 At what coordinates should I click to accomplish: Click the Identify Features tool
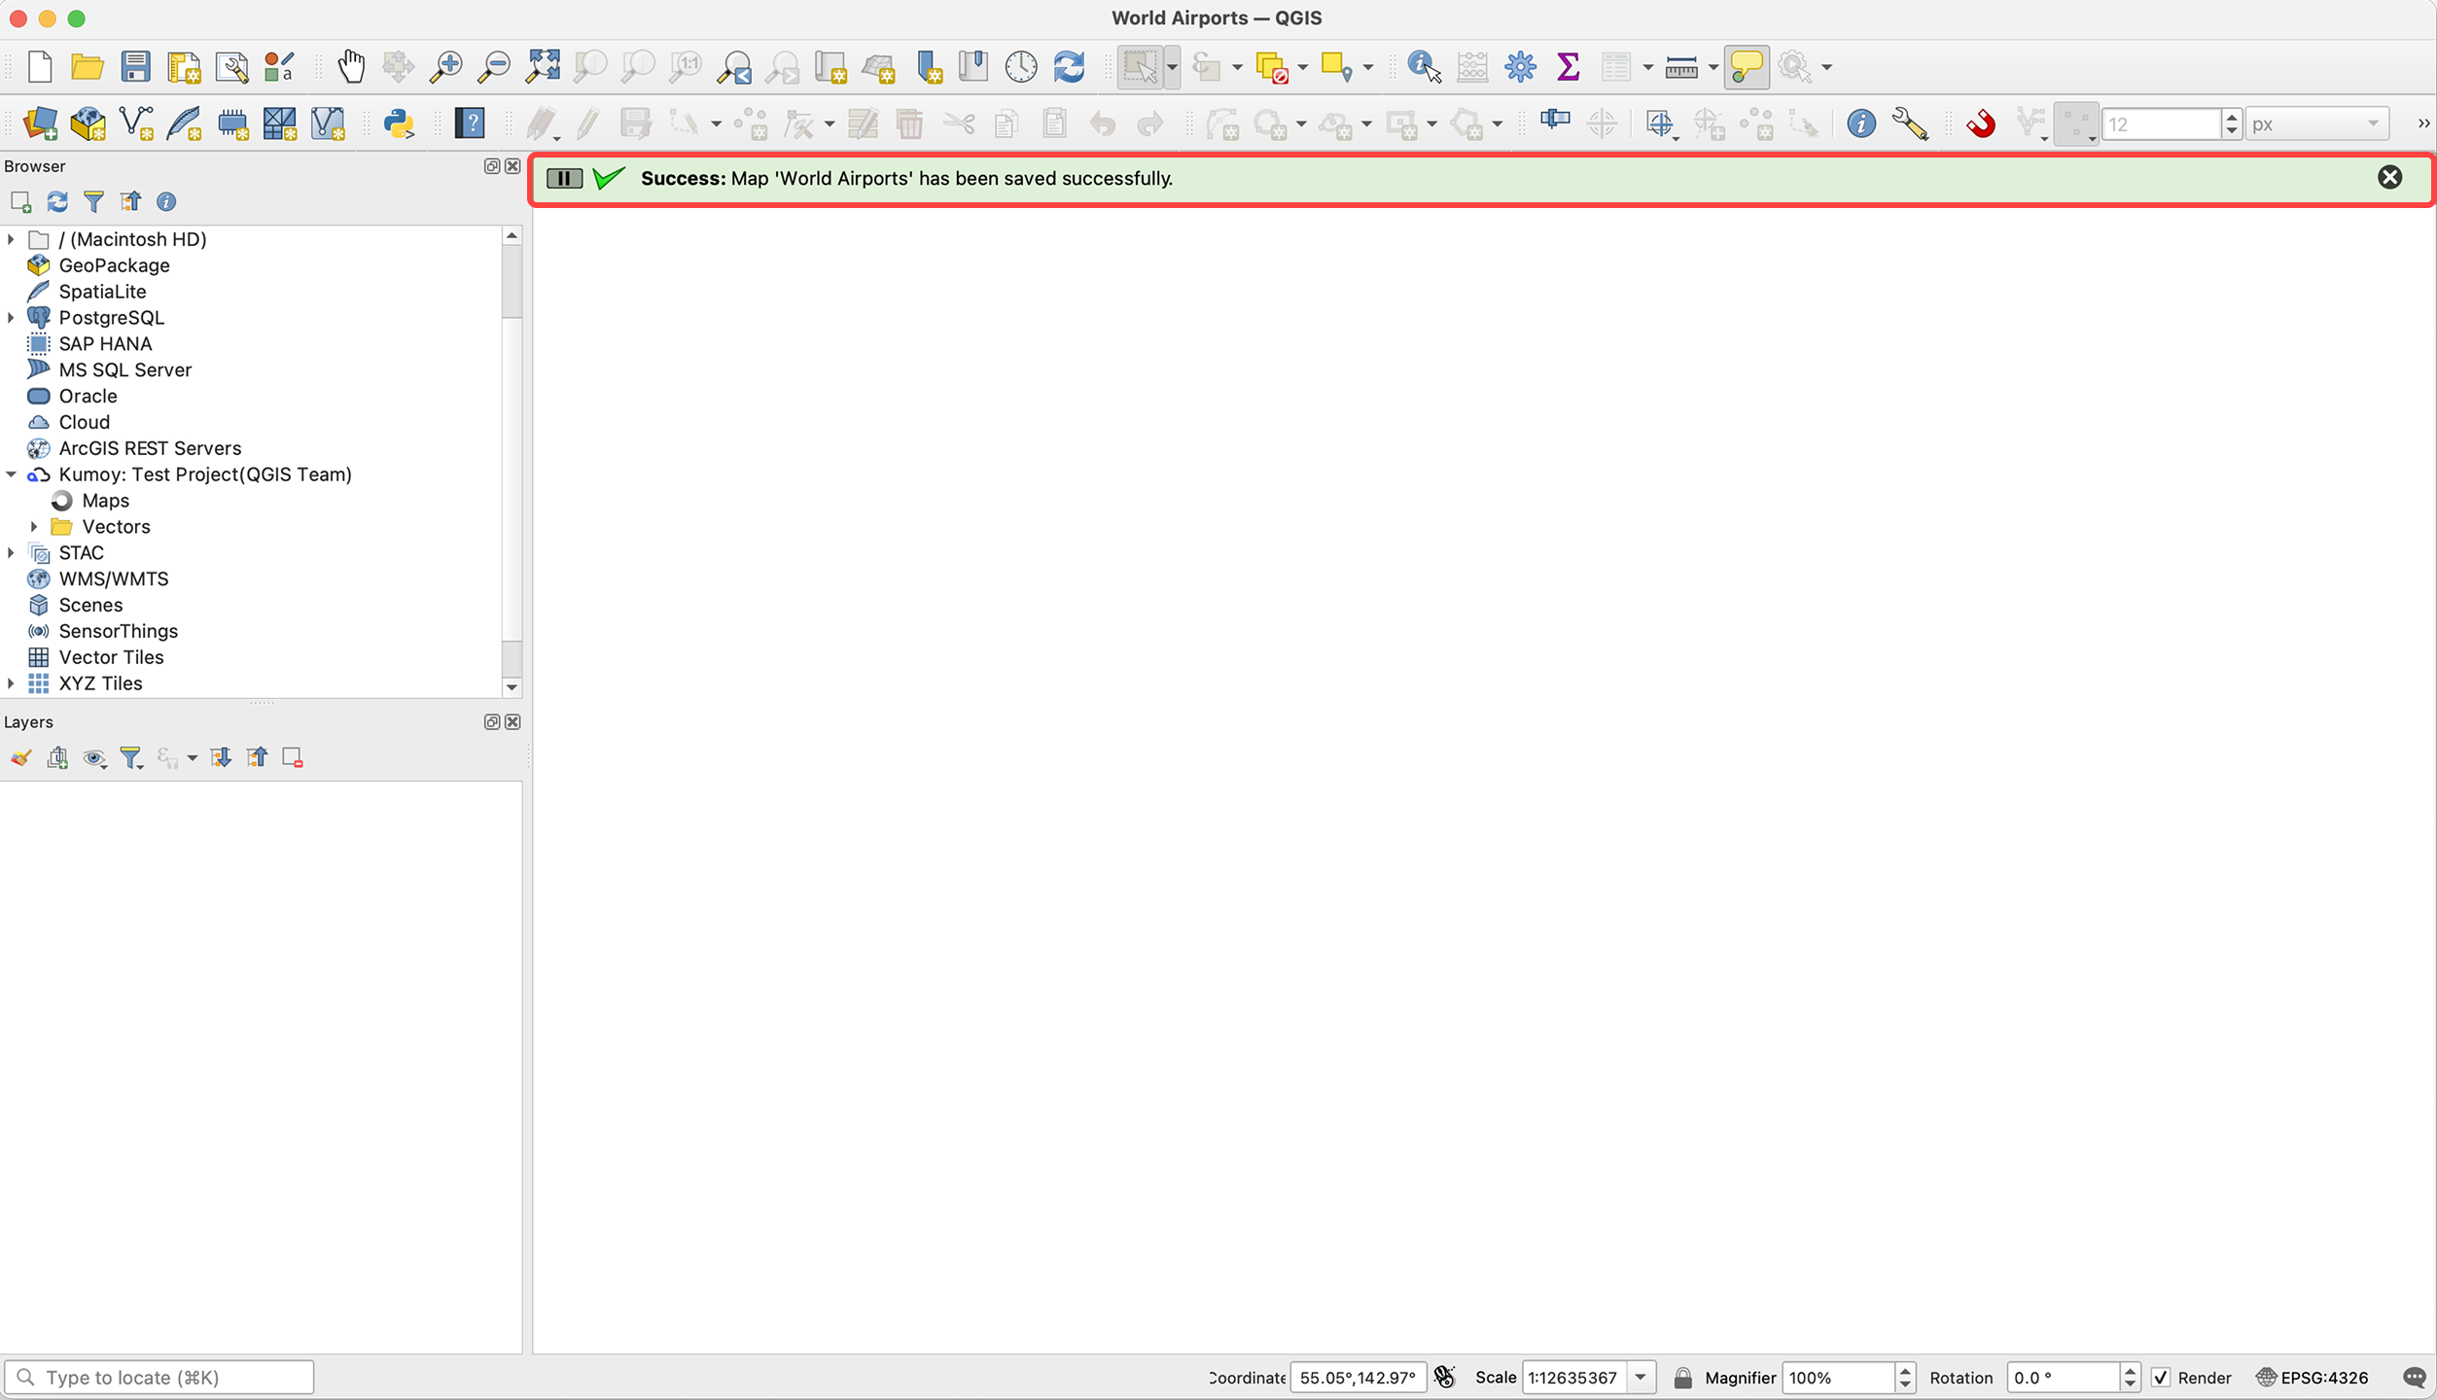tap(1423, 66)
